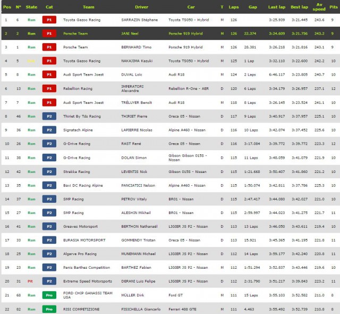Click last lap value 6:46.117
Image resolution: width=340 pixels, height=314 pixels.
(x=277, y=75)
